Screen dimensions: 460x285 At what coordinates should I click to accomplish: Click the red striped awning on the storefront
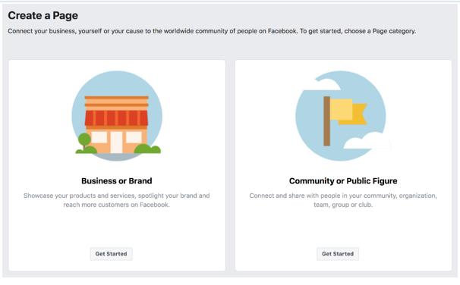[116, 118]
